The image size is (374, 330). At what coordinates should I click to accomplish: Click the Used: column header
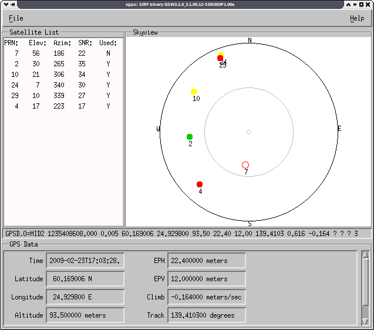coord(108,43)
